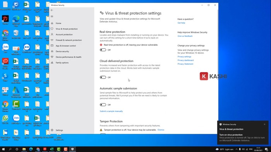Click the person icon for Account protection
Image resolution: width=271 pixels, height=152 pixels.
pos(52,34)
